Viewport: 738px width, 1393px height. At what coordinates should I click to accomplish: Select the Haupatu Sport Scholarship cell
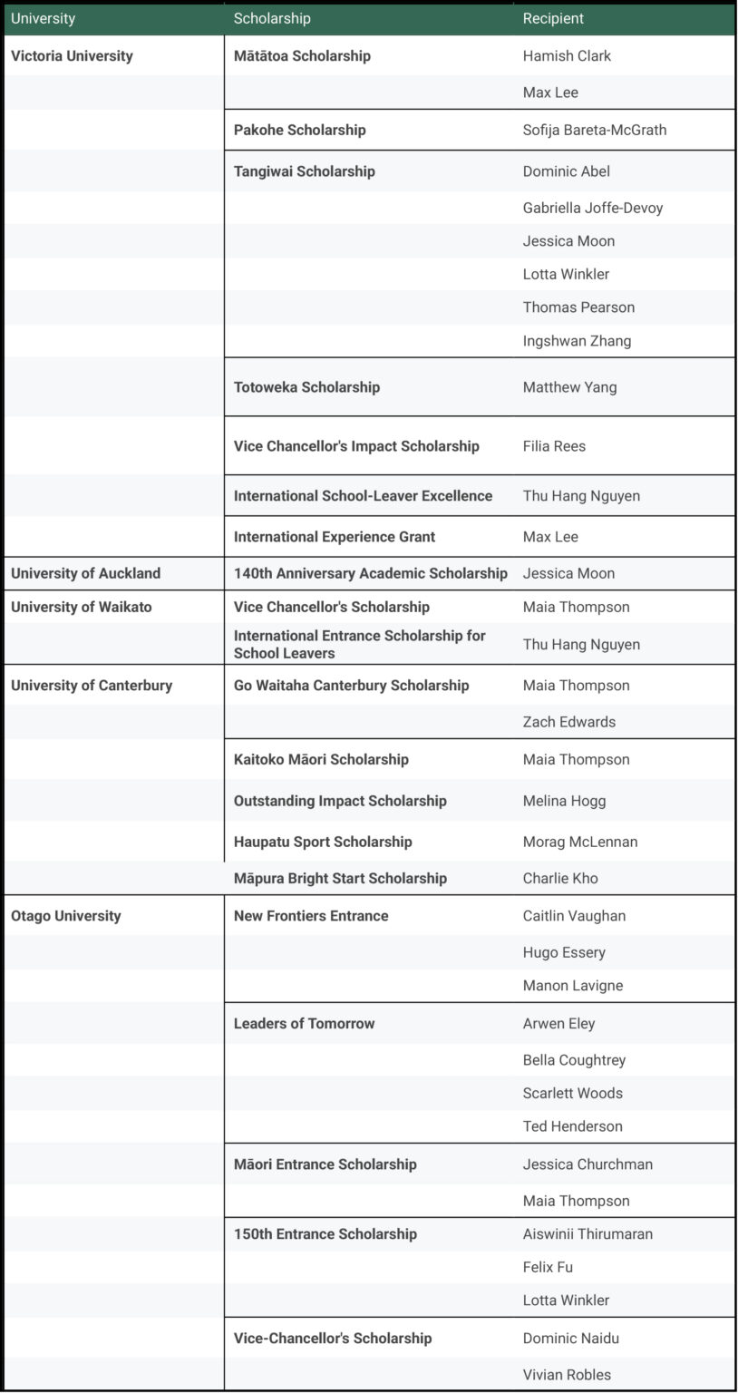(x=323, y=842)
